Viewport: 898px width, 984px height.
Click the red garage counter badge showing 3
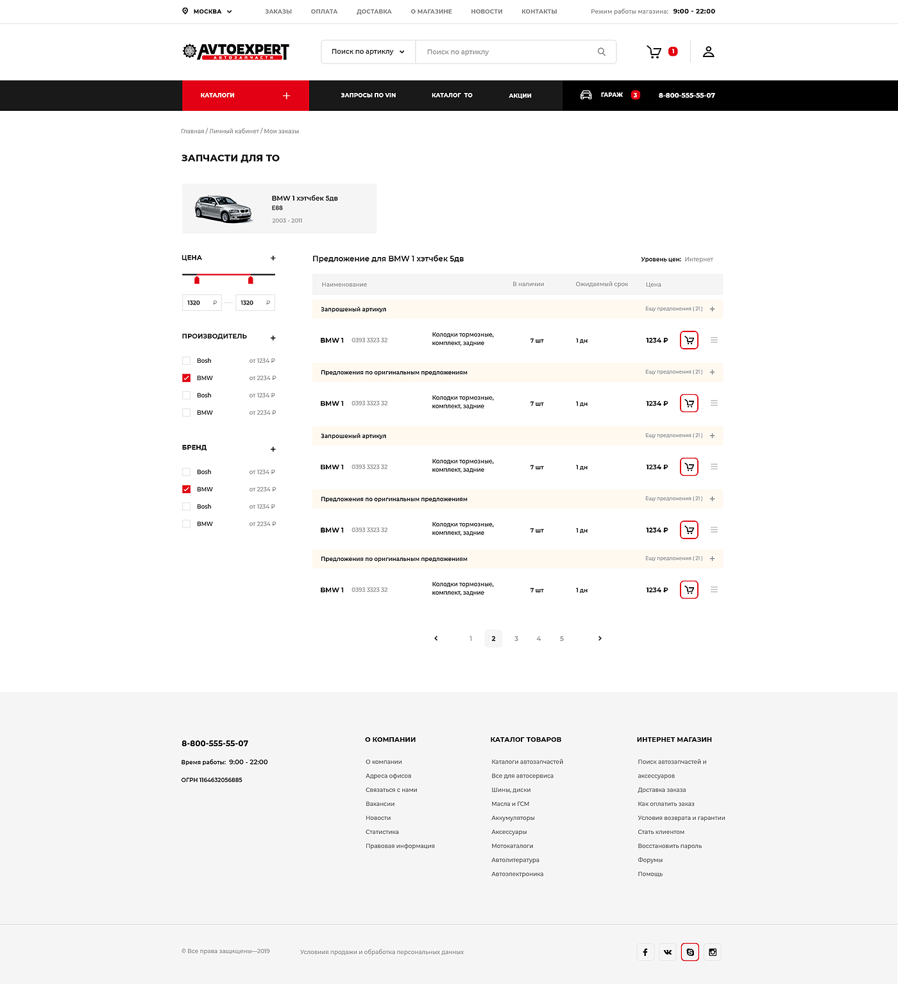click(636, 95)
